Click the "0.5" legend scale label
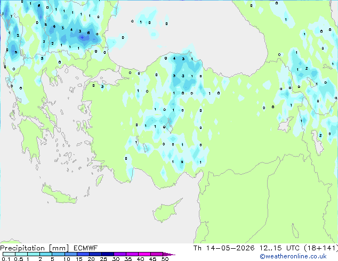The height and width of the screenshot is (261, 338). tap(19, 259)
